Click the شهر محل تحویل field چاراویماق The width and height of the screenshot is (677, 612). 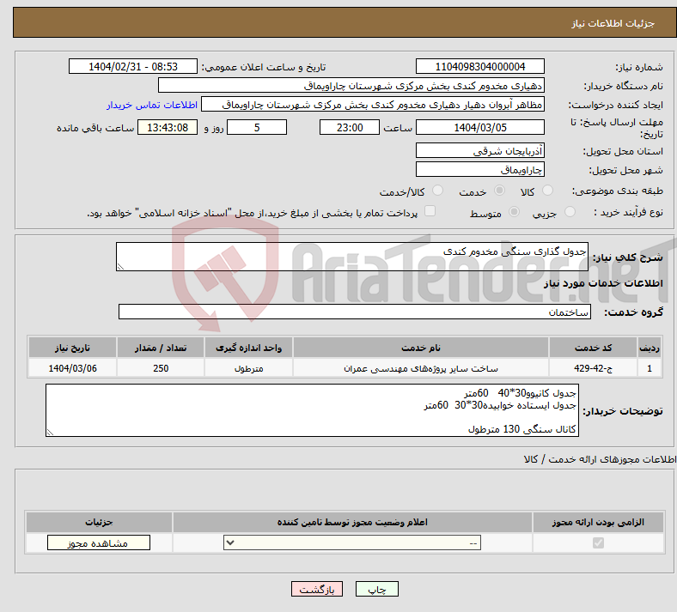(x=479, y=169)
